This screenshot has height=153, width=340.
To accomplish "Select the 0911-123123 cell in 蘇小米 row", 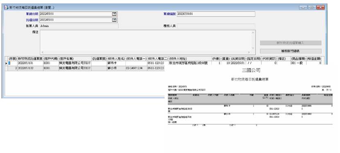I will pos(156,68).
